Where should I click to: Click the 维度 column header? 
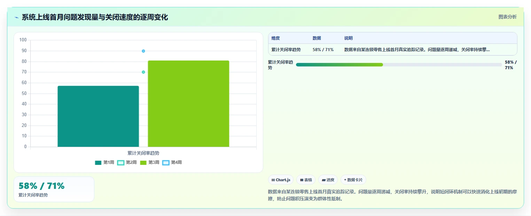click(x=276, y=38)
